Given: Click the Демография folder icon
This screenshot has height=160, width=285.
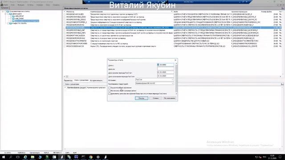Looking at the screenshot, I should [11, 14].
